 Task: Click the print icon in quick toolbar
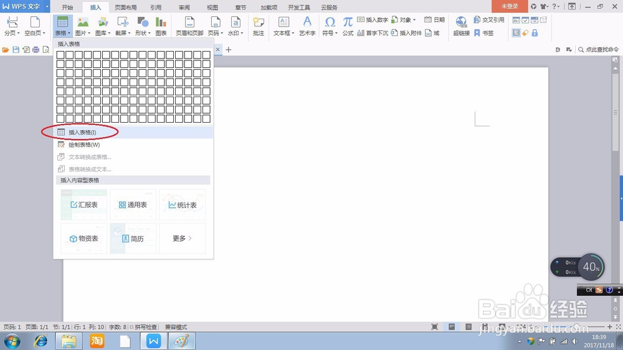click(36, 50)
